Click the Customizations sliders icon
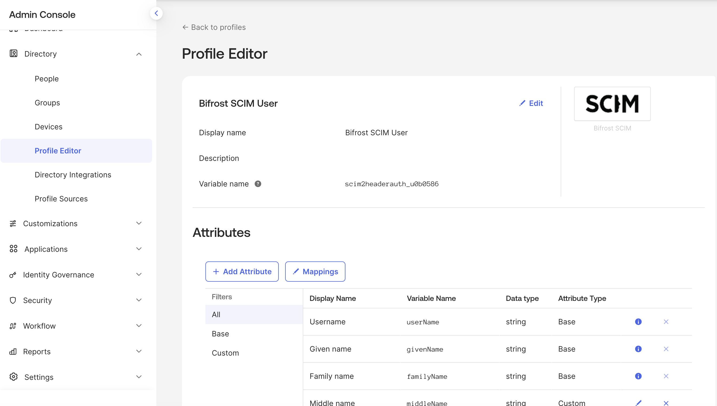The height and width of the screenshot is (406, 717). (13, 223)
